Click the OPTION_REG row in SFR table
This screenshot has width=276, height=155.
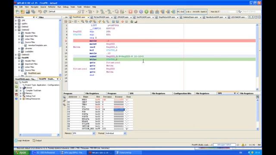pyautogui.click(x=100, y=129)
